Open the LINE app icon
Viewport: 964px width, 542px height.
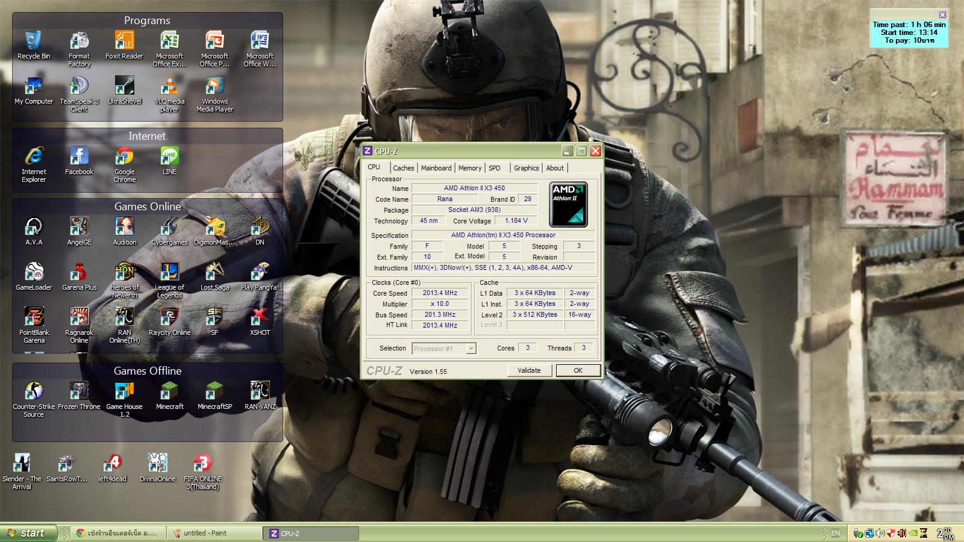click(169, 161)
